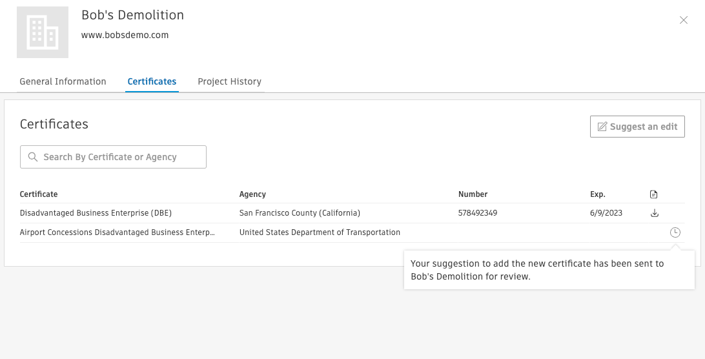Open the www.bobsdemo.com website link
Viewport: 705px width, 359px height.
(x=125, y=36)
